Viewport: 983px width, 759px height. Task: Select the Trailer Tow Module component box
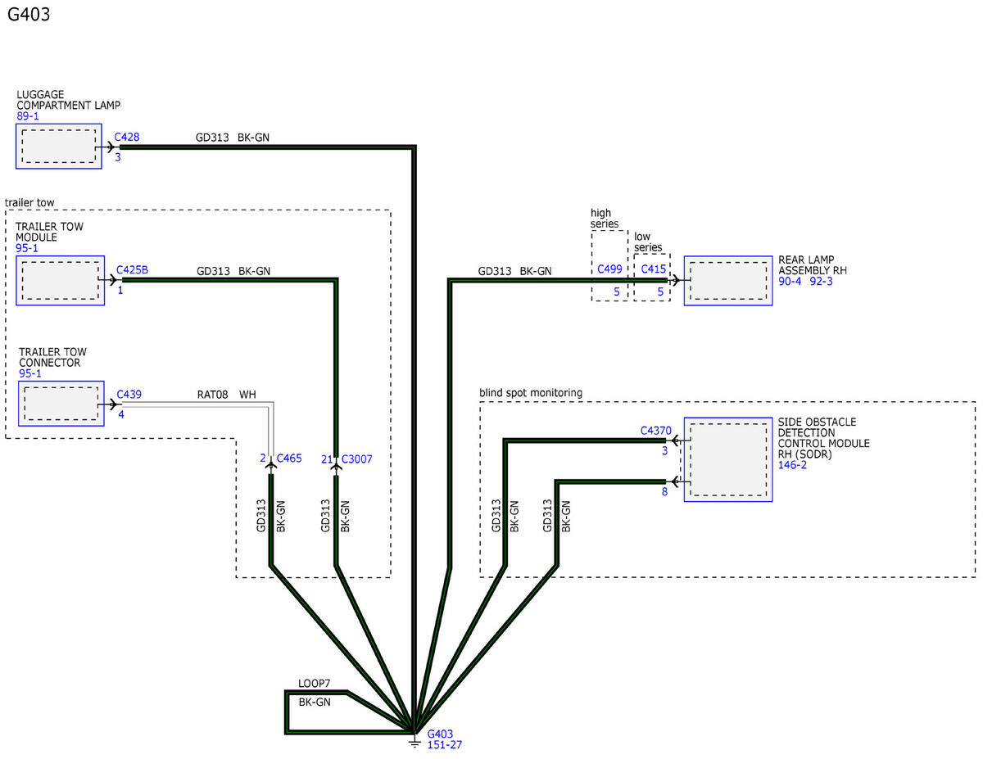point(60,280)
